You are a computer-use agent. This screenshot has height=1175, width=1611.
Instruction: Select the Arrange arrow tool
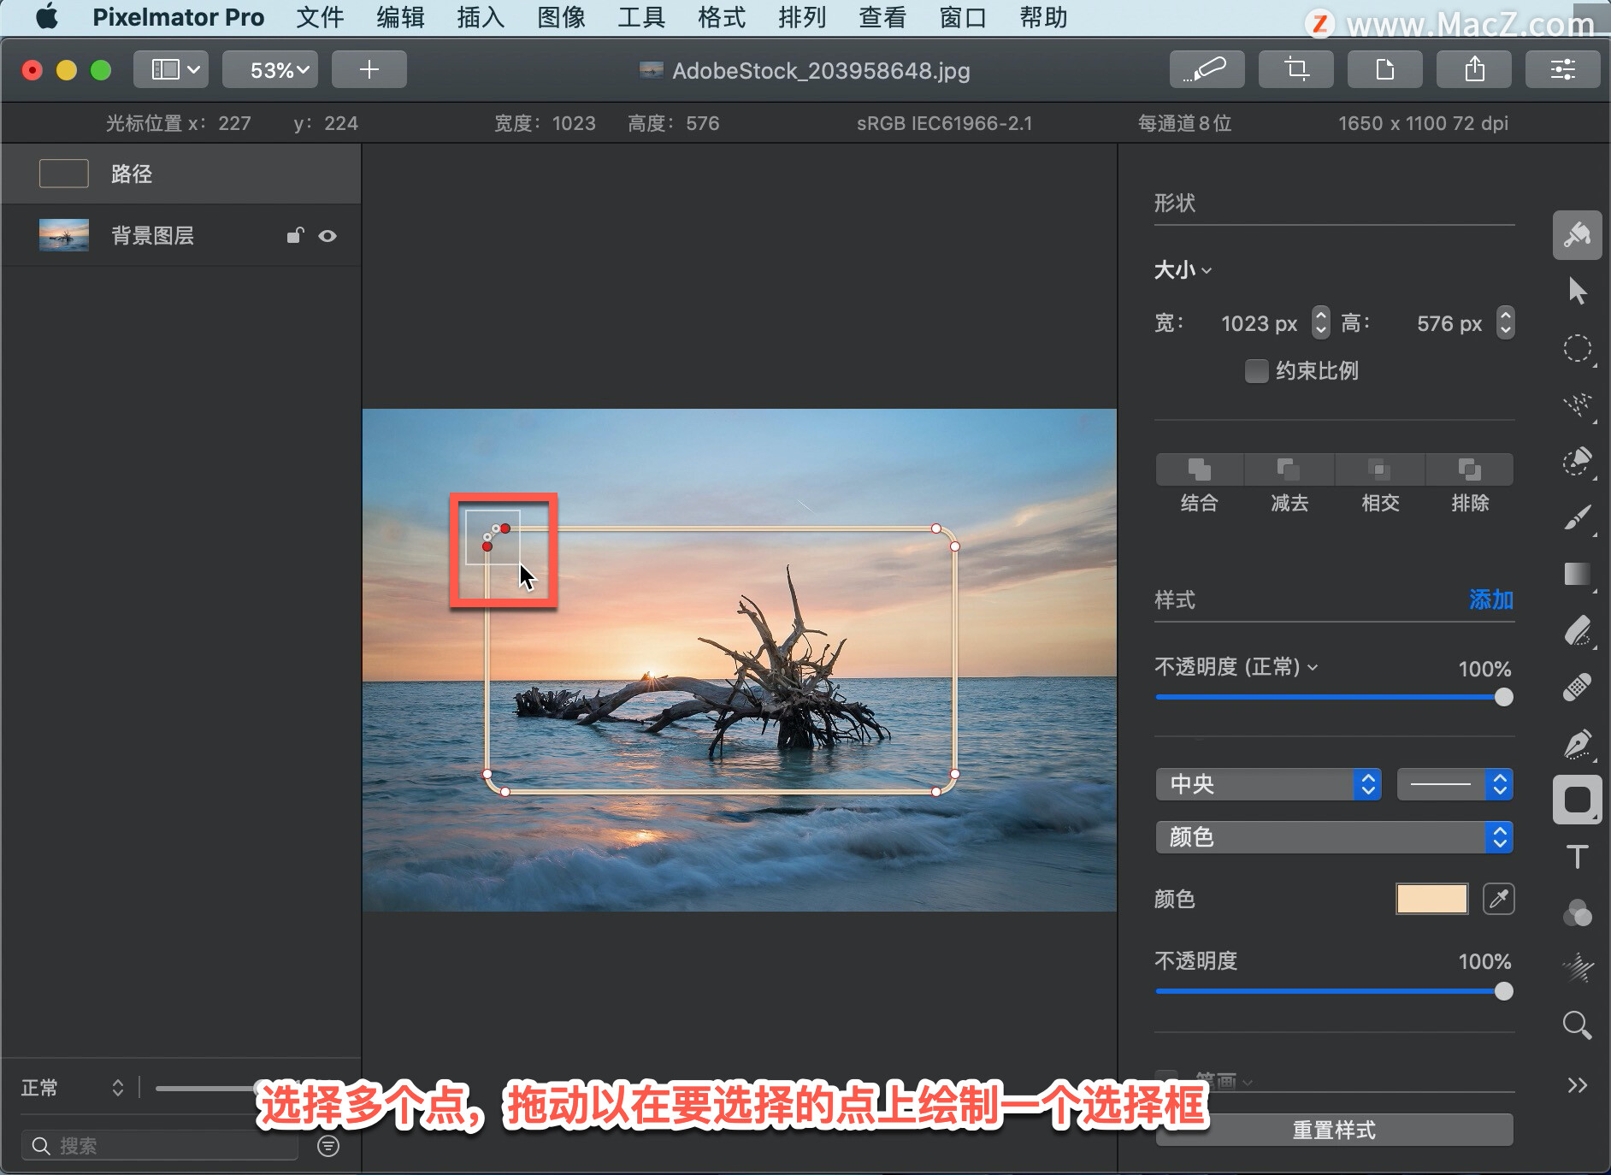click(1577, 291)
